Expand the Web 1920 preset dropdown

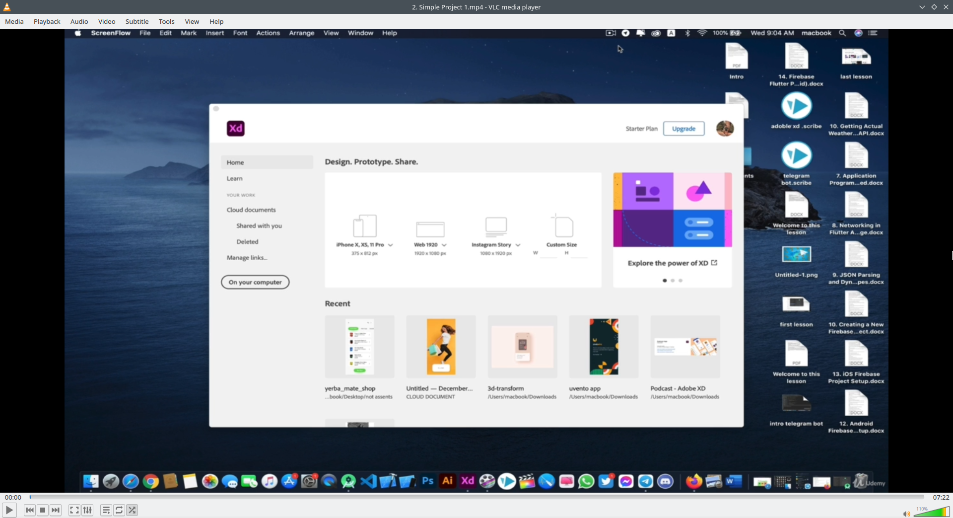444,245
